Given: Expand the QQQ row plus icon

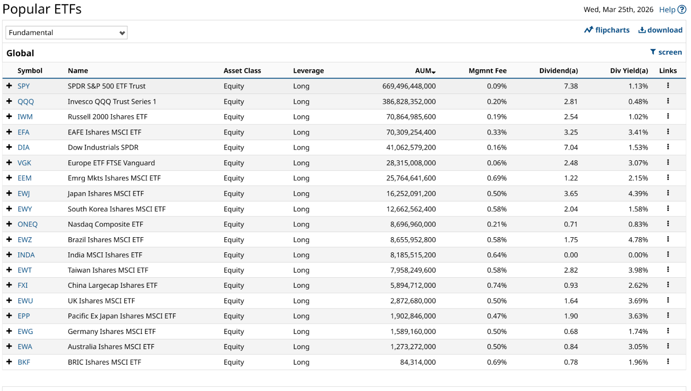Looking at the screenshot, I should 9,101.
